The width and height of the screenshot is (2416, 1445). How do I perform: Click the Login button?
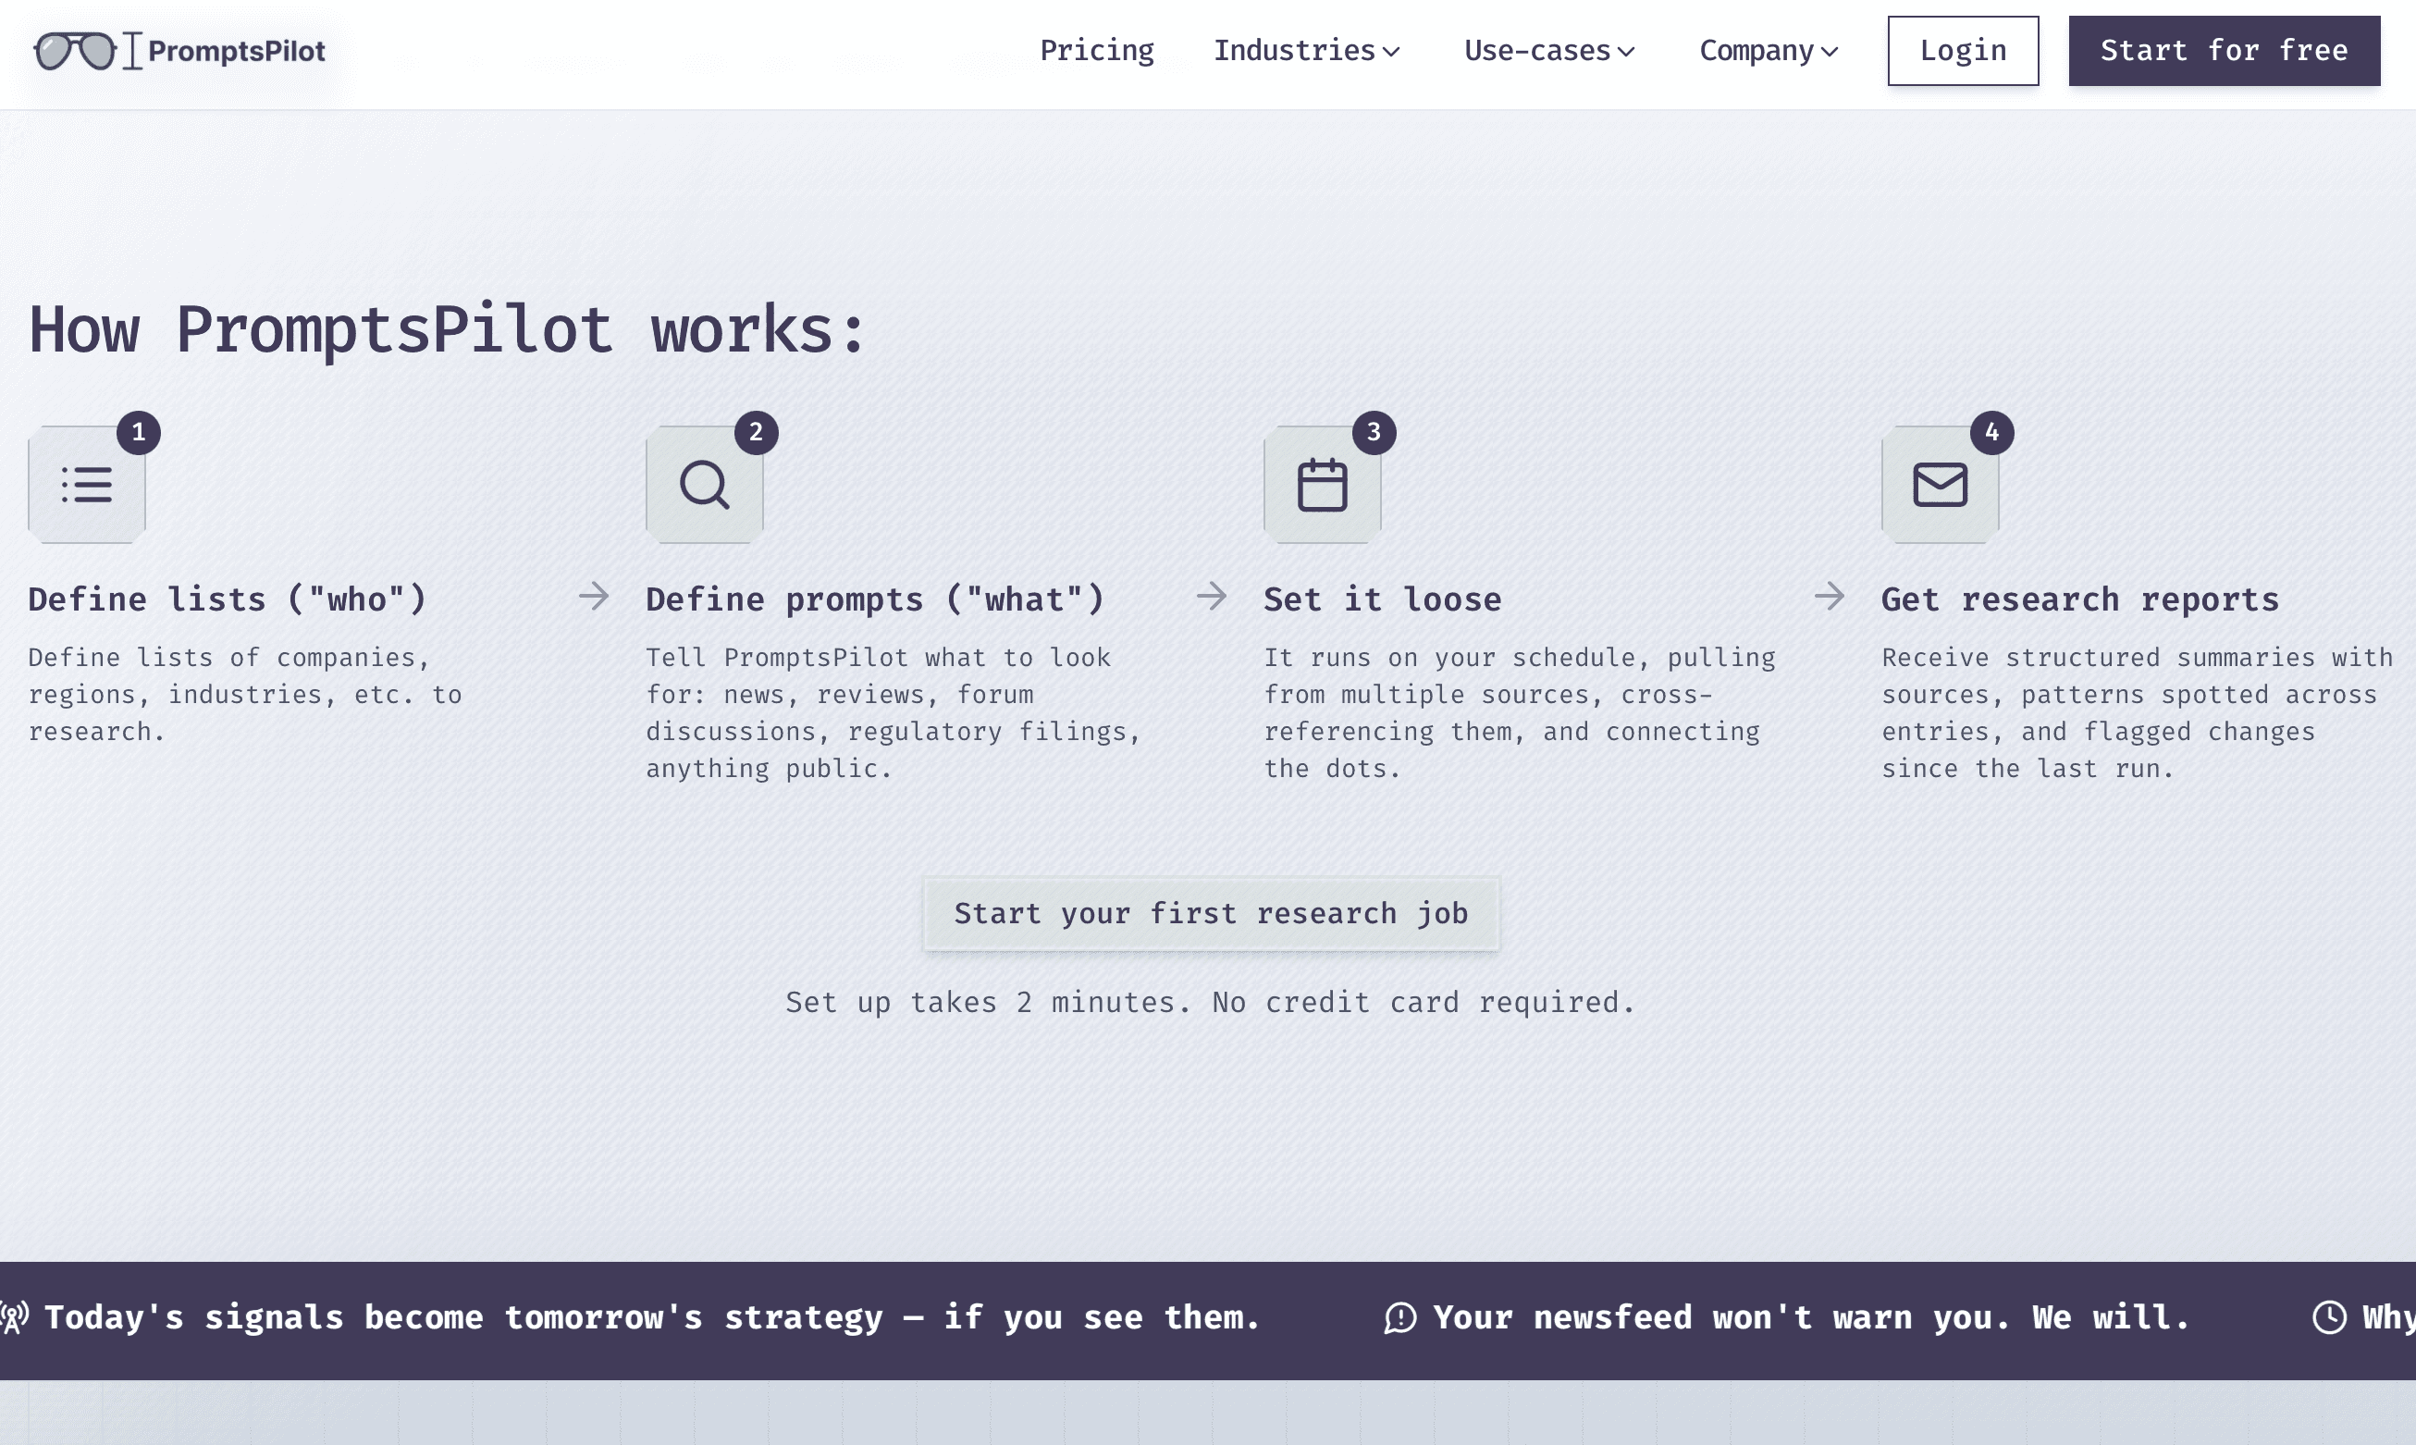1963,50
